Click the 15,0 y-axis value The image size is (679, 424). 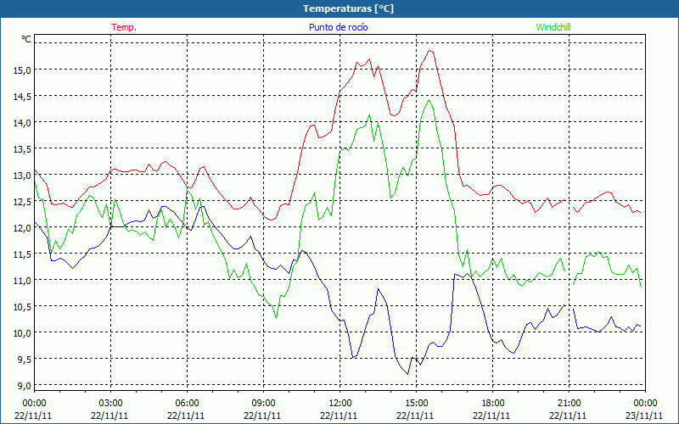coord(22,70)
